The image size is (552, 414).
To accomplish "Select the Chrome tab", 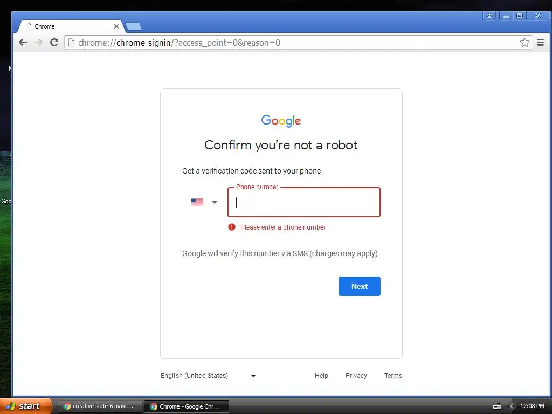I will click(71, 26).
